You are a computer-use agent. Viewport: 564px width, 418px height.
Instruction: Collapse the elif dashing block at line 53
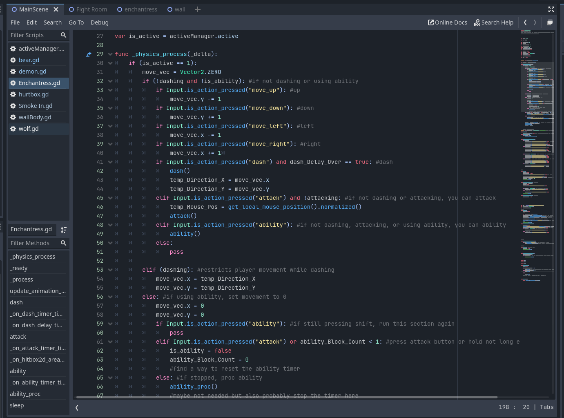pos(110,270)
